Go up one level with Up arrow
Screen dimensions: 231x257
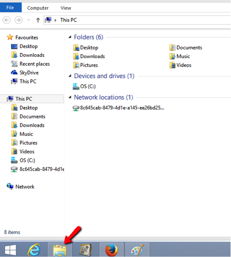point(38,20)
